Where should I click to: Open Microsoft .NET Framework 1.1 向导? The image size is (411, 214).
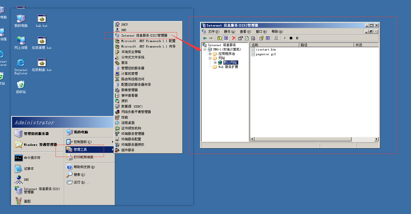point(148,46)
